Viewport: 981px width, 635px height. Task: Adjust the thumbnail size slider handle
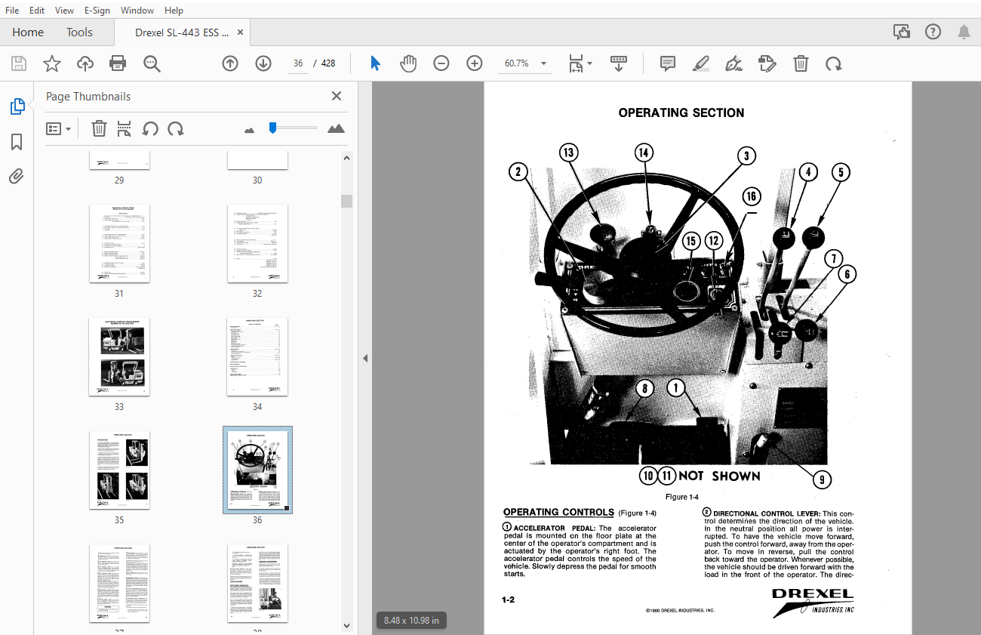(x=272, y=128)
